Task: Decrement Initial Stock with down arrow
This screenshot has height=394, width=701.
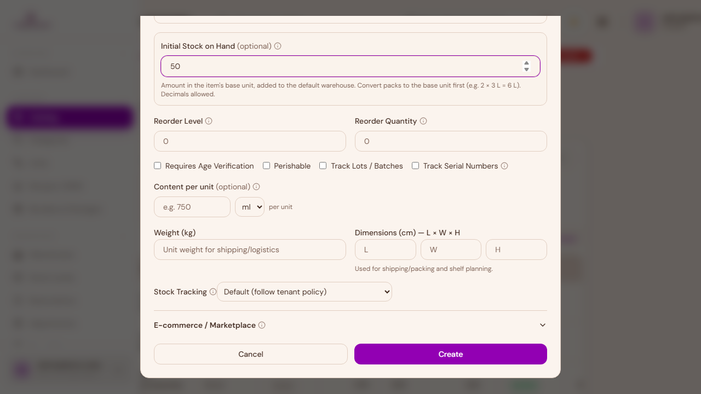Action: (526, 69)
